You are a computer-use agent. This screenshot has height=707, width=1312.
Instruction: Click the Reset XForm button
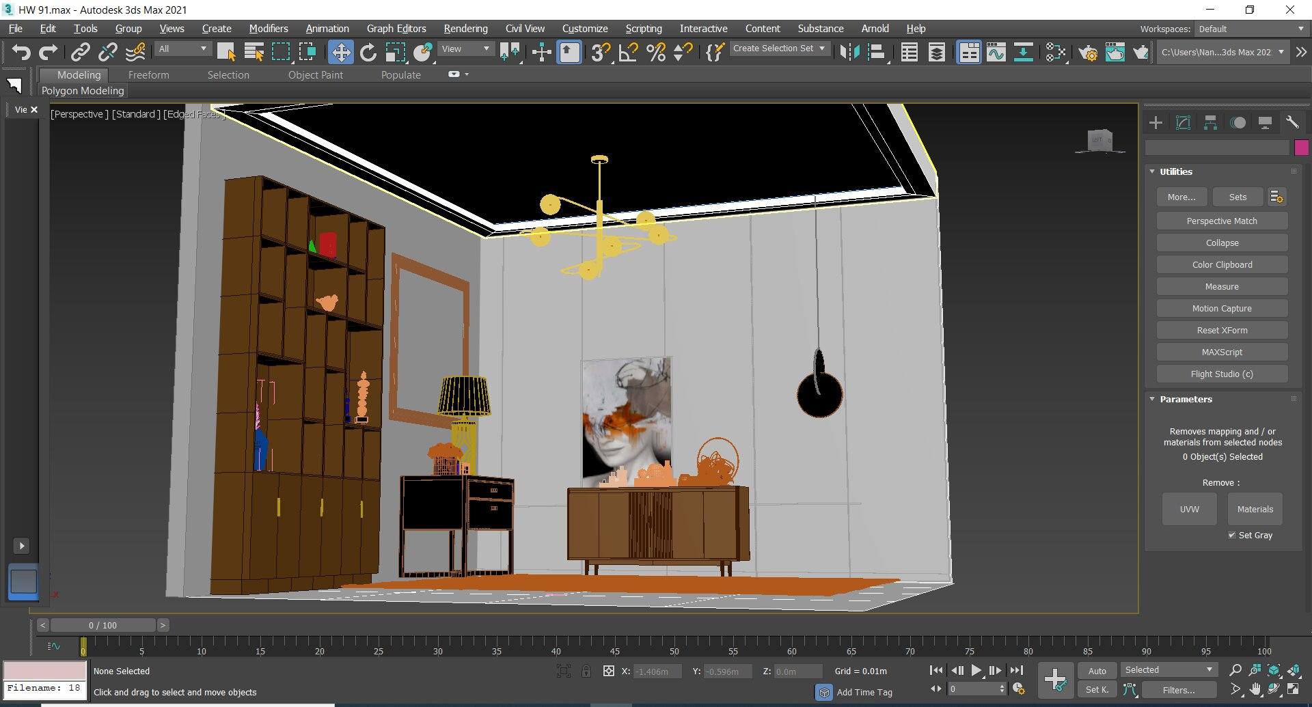click(1222, 330)
